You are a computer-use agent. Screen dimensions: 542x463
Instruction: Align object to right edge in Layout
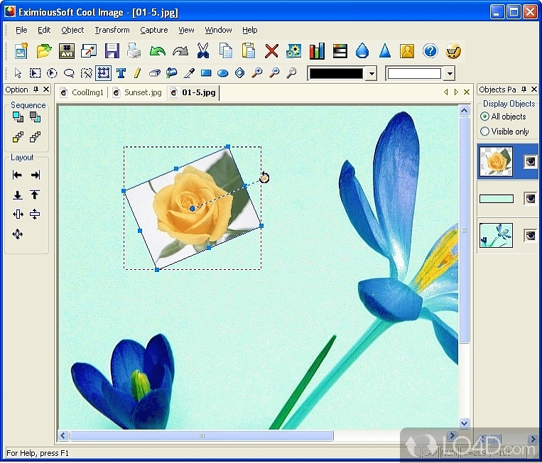point(35,175)
